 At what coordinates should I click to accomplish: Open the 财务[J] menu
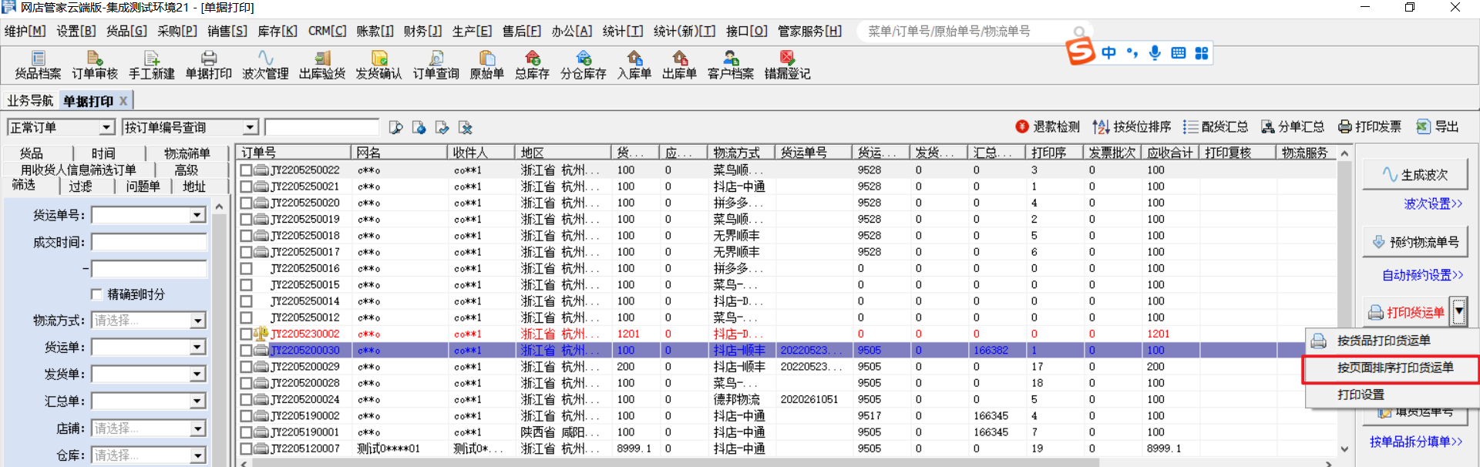[x=422, y=31]
